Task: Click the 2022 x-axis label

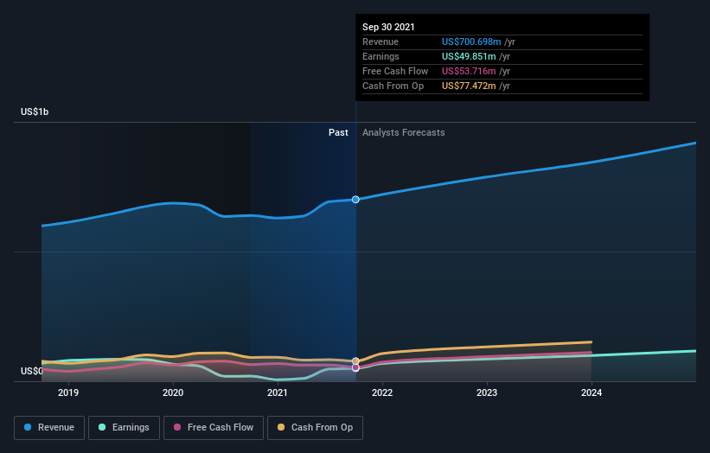Action: click(382, 392)
